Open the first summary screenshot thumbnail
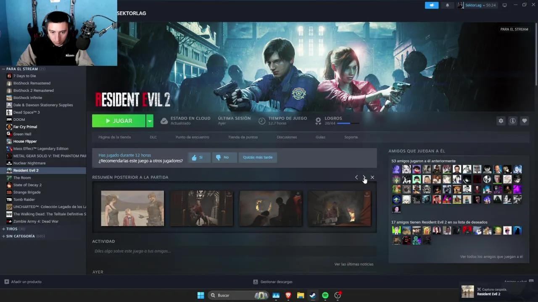The width and height of the screenshot is (538, 302). [132, 208]
